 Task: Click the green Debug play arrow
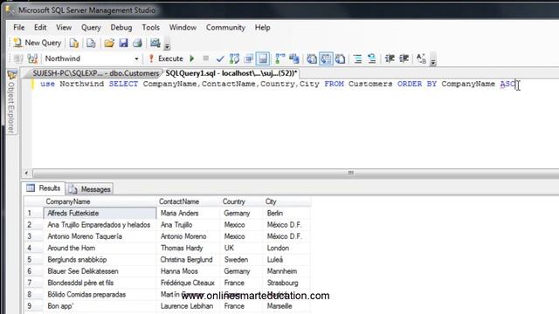(192, 58)
